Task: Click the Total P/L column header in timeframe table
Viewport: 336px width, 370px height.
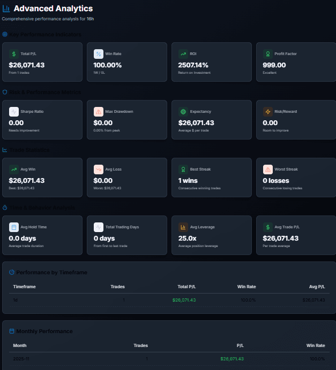Action: click(186, 287)
